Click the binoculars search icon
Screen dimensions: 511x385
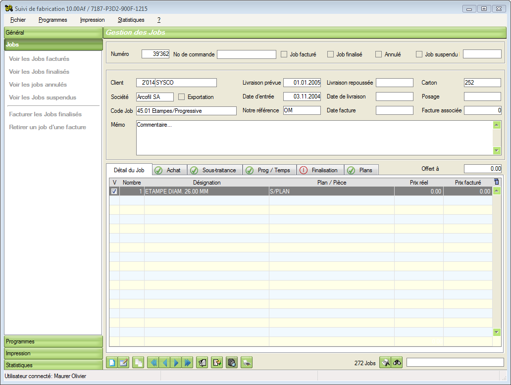tap(397, 363)
